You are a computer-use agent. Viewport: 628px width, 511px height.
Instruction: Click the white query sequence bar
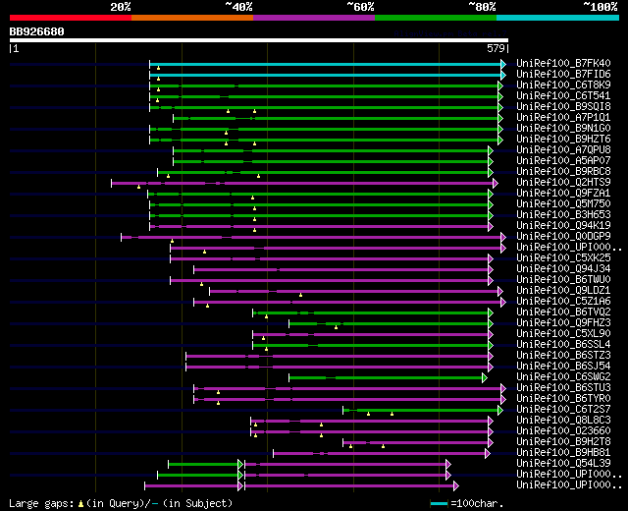259,40
